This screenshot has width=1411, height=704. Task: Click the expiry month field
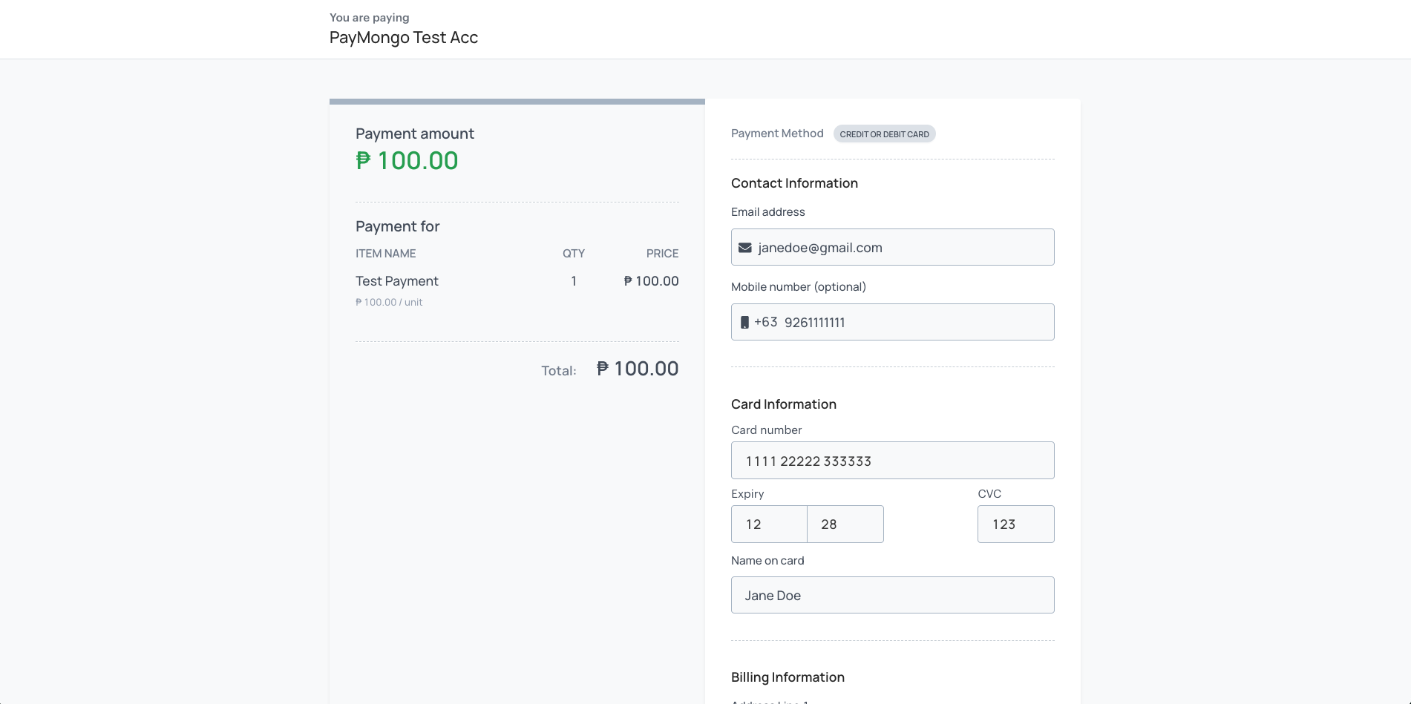tap(769, 524)
